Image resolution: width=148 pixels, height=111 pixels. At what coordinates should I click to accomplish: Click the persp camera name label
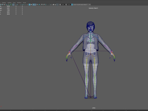94,108
